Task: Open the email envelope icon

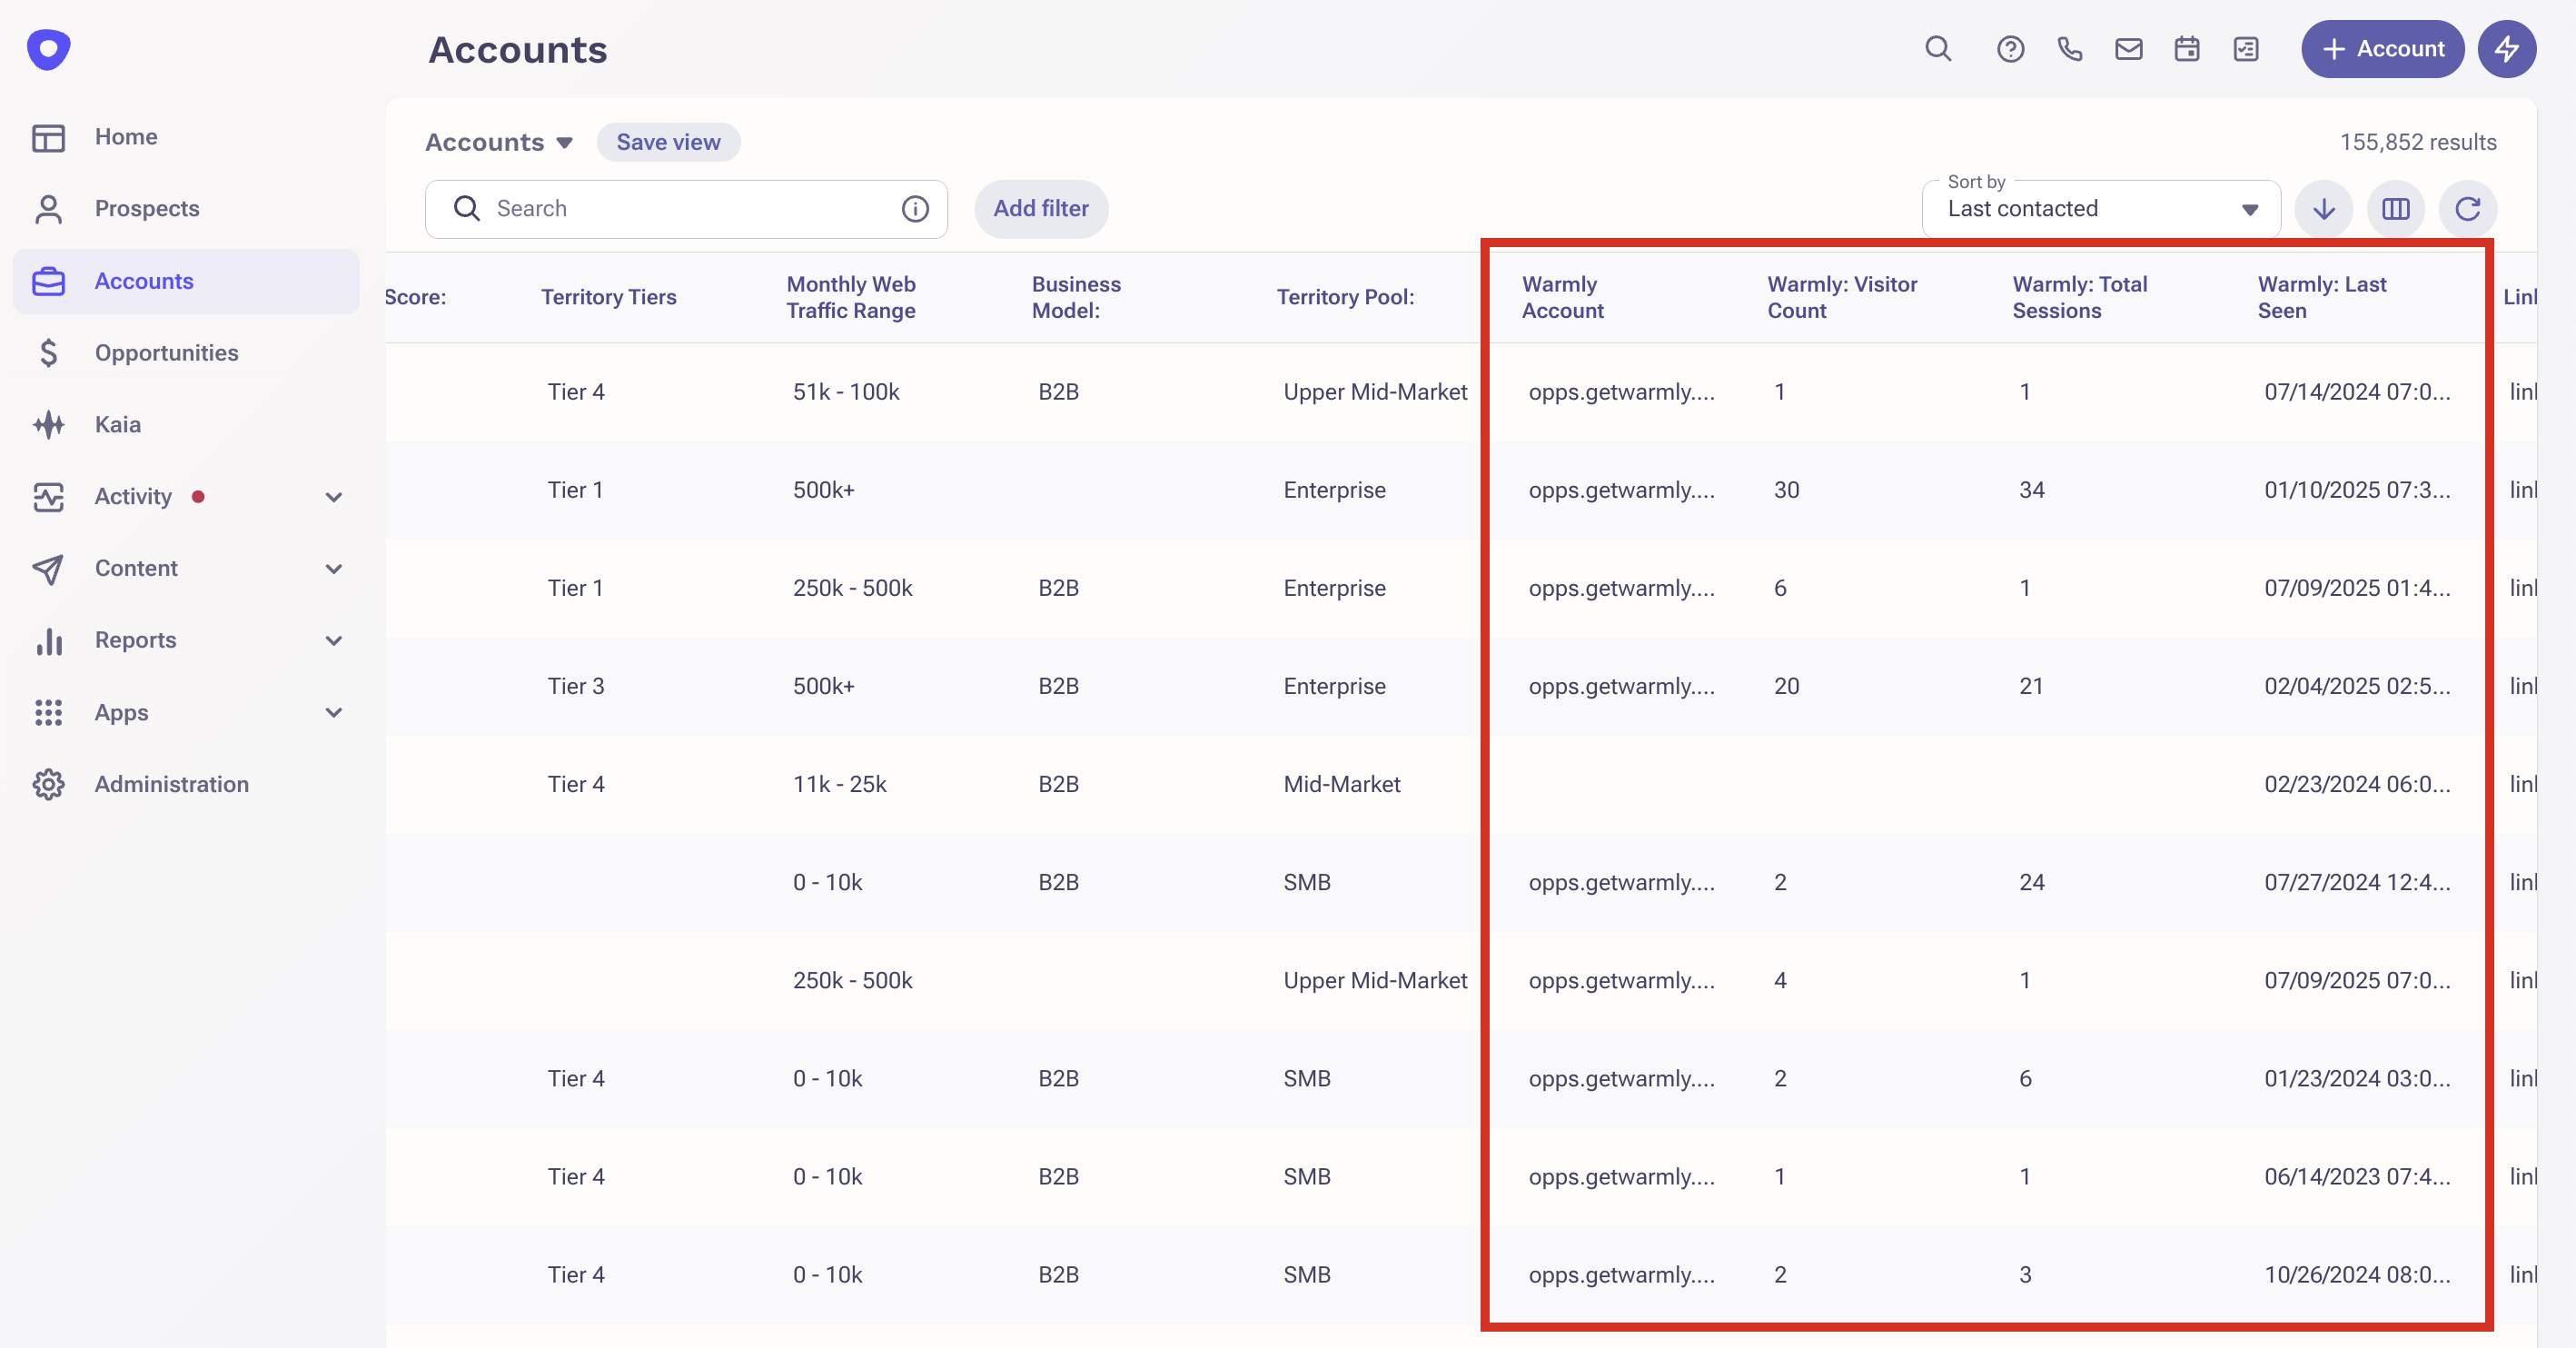Action: click(2128, 49)
